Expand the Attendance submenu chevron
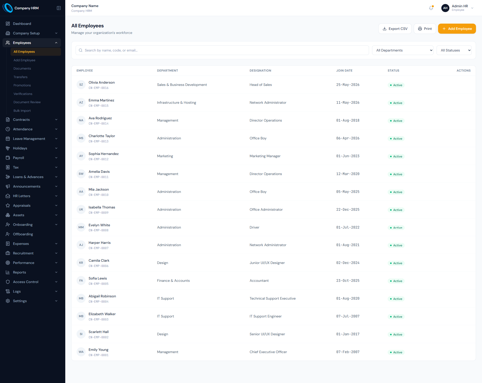The width and height of the screenshot is (482, 383). tap(56, 129)
